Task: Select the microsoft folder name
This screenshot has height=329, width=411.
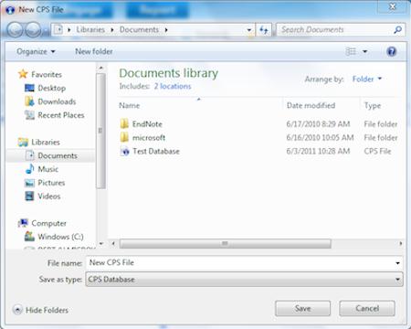Action: pyautogui.click(x=149, y=138)
